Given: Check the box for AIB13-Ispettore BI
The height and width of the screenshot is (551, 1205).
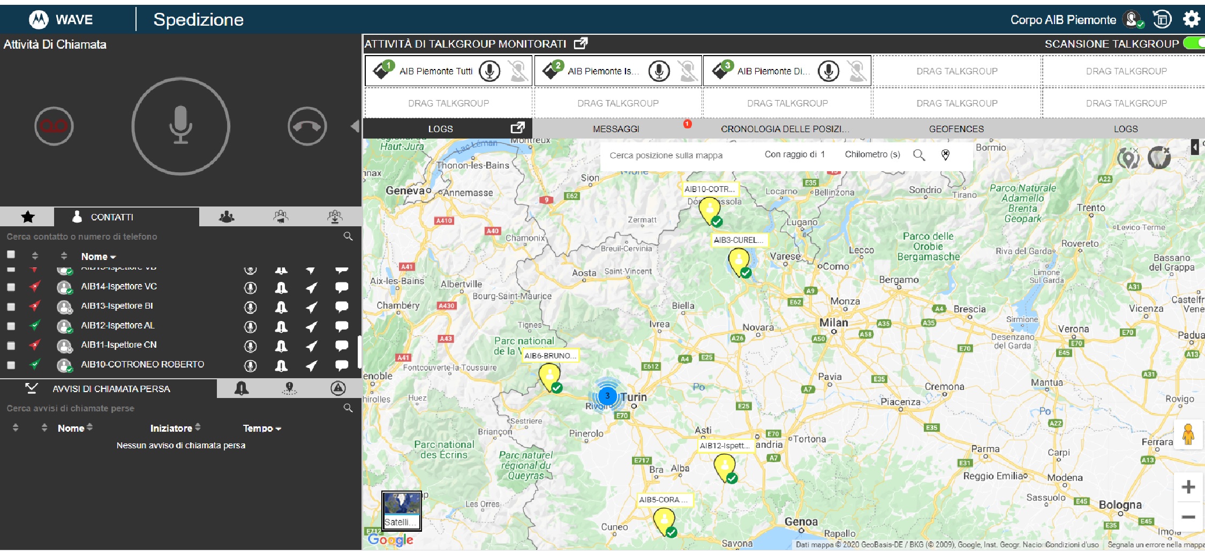Looking at the screenshot, I should (11, 307).
